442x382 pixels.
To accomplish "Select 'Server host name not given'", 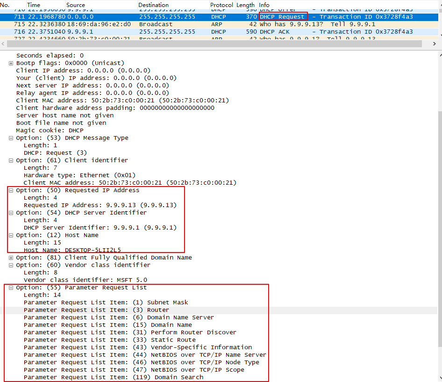I will pyautogui.click(x=65, y=115).
